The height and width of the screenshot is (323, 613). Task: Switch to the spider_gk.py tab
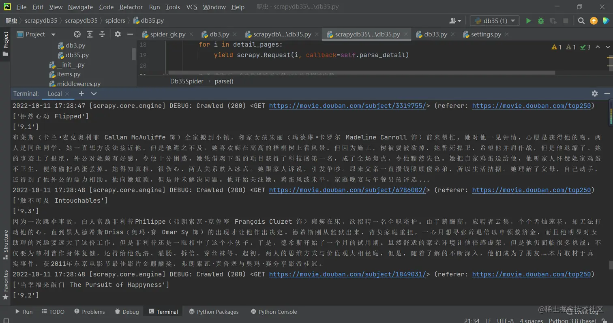coord(167,34)
